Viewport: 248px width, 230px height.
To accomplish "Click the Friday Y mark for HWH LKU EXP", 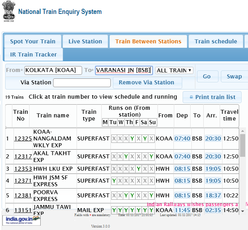I will [x=138, y=169].
